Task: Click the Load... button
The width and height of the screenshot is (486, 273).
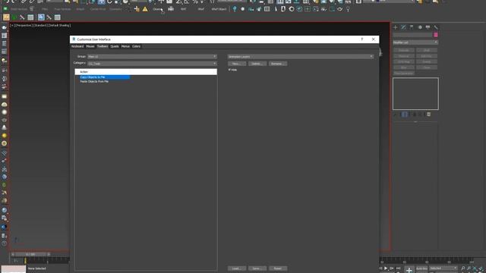Action: coord(237,268)
